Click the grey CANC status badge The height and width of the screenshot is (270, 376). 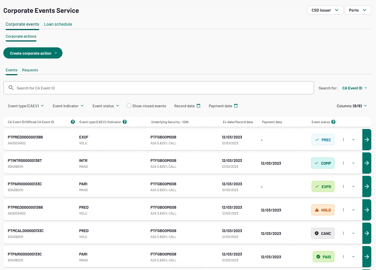click(323, 233)
